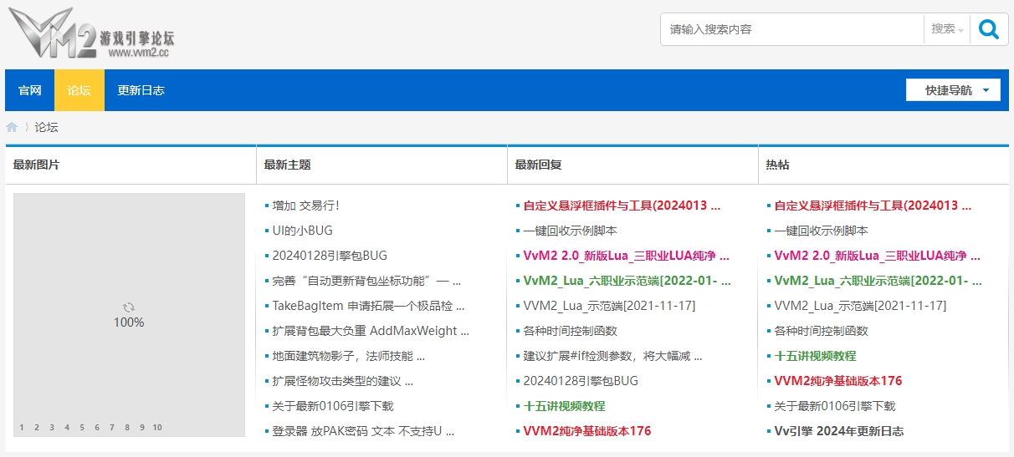Open the 更新日志 nav item
Image resolution: width=1014 pixels, height=457 pixels.
141,90
